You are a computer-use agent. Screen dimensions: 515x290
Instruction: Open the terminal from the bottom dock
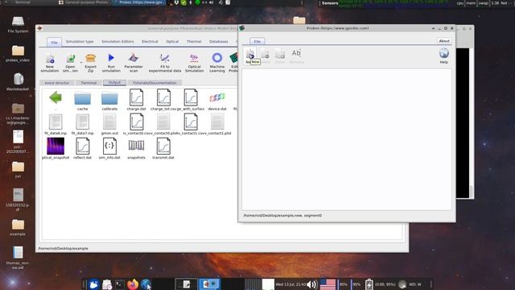coord(120,284)
